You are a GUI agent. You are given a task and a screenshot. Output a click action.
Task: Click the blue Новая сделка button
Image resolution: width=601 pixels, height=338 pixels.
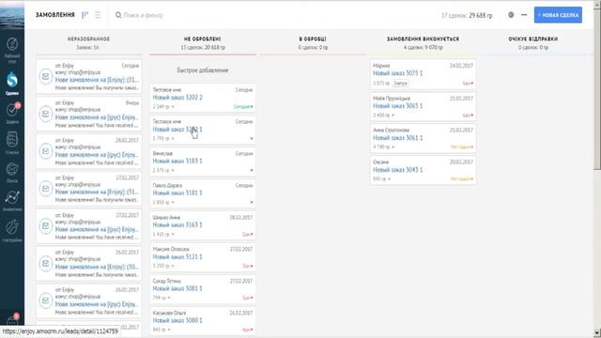tap(558, 15)
